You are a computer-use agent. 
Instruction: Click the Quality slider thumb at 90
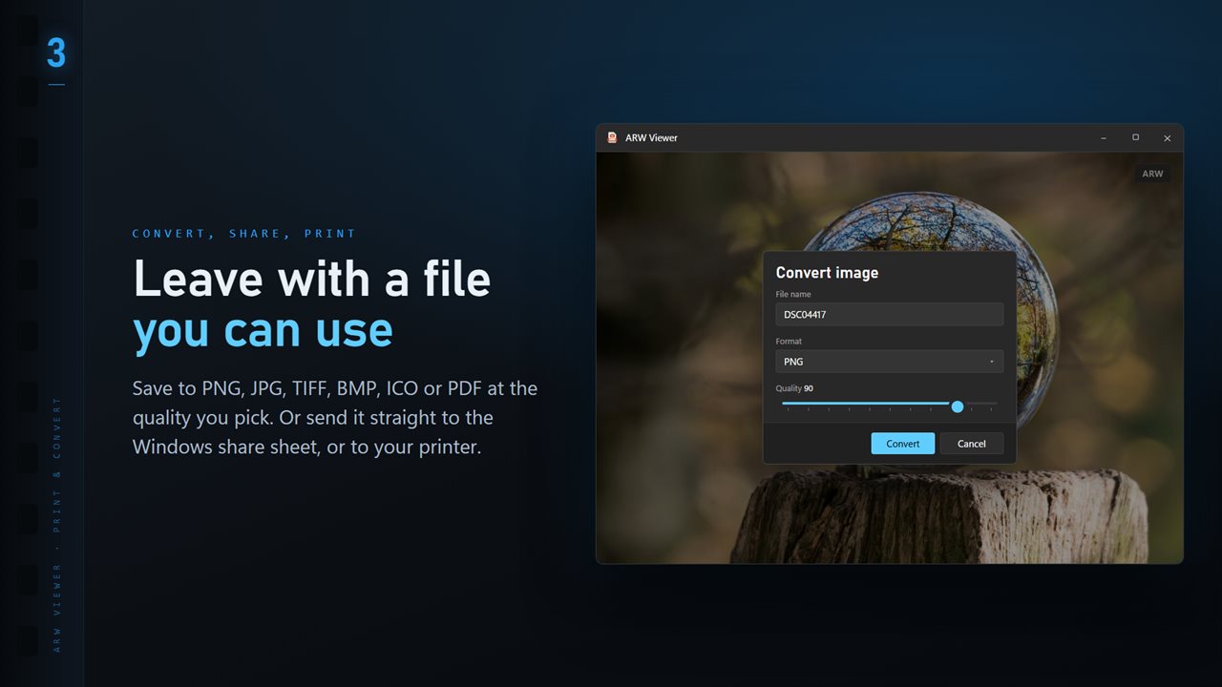click(x=958, y=406)
